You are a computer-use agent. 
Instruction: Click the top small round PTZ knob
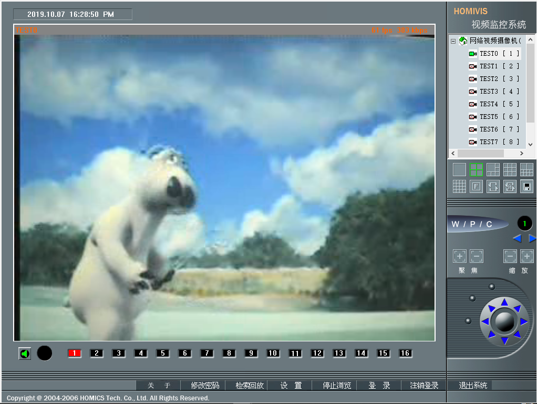coord(492,287)
